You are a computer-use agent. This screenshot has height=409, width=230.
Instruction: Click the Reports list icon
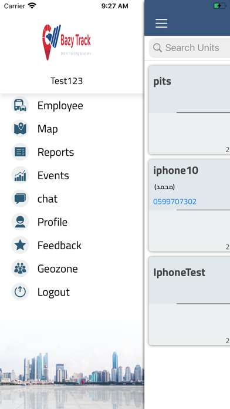click(x=20, y=152)
